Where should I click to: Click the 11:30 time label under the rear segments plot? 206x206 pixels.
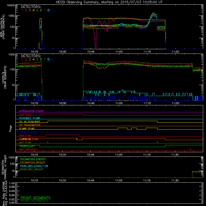[x=175, y=103]
